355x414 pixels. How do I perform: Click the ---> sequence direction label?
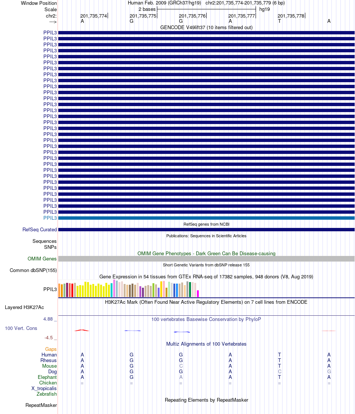pos(53,22)
